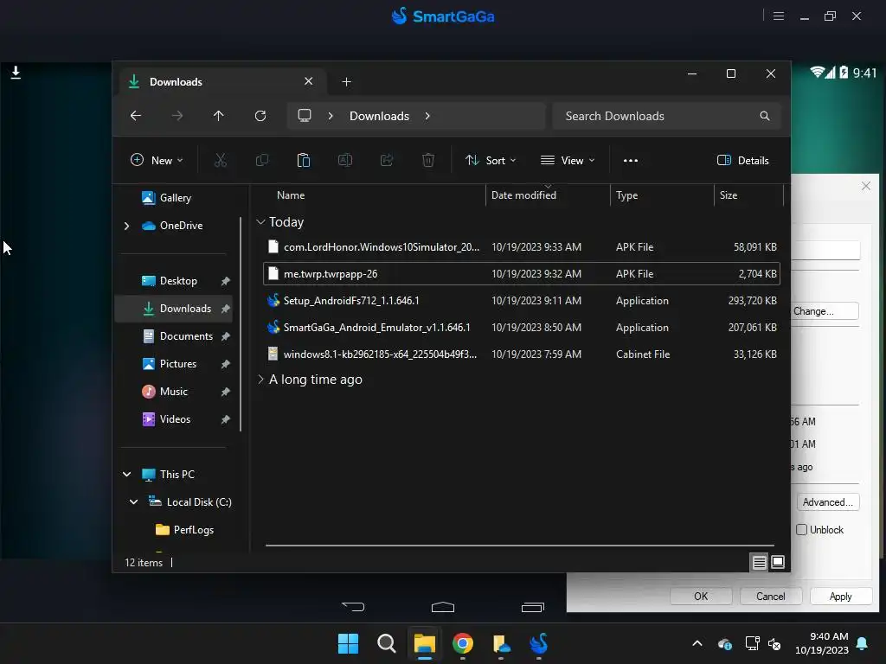The image size is (886, 664).
Task: Click the search magnifier in Search Downloads
Action: coord(765,116)
